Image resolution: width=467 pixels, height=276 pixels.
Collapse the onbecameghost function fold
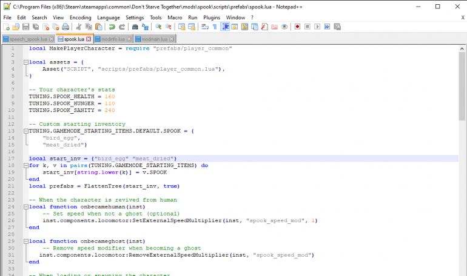coord(26,241)
